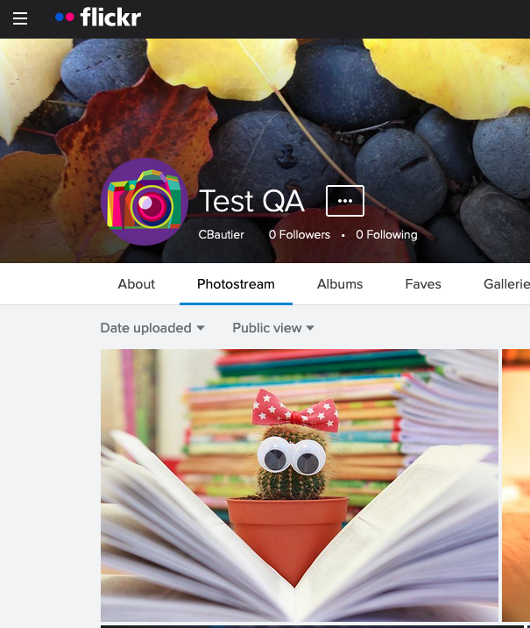Expand the Public view dropdown
Image resolution: width=530 pixels, height=628 pixels.
pyautogui.click(x=273, y=328)
